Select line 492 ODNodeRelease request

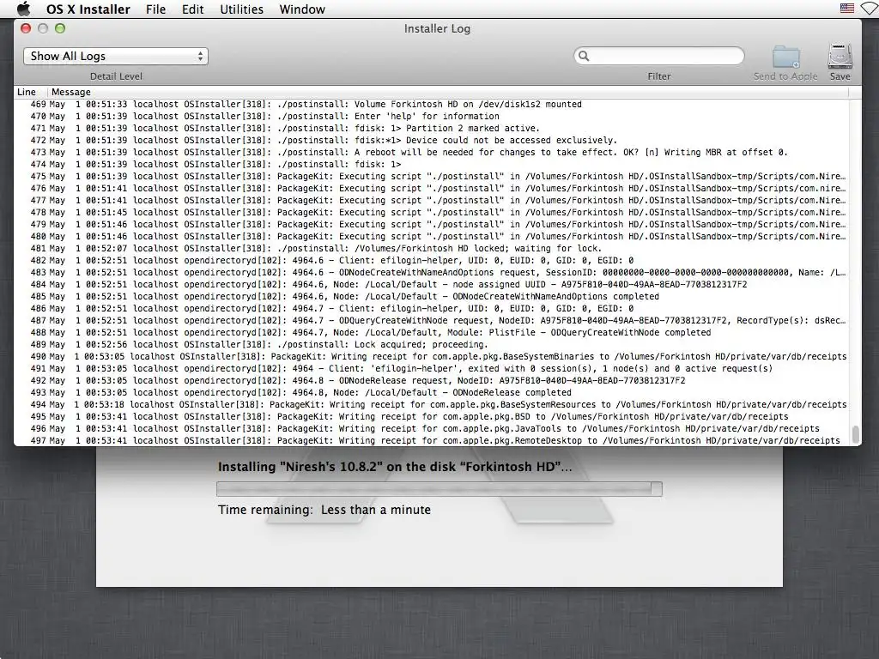point(432,380)
